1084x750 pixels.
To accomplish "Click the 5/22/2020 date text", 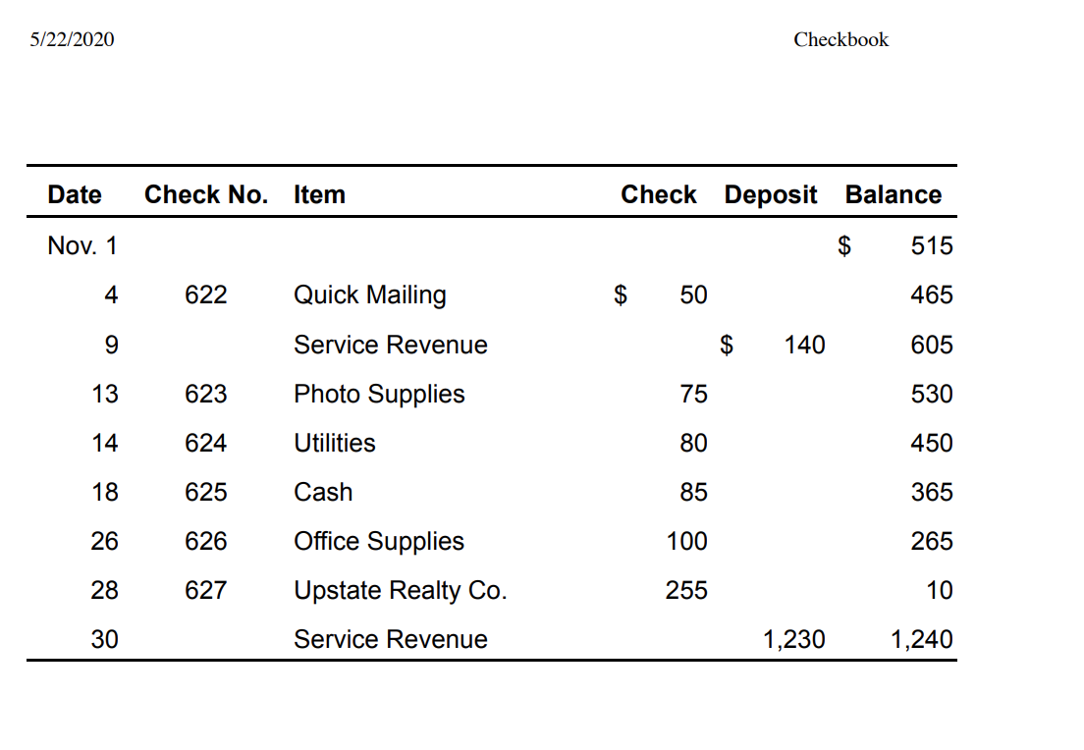I will coord(71,39).
